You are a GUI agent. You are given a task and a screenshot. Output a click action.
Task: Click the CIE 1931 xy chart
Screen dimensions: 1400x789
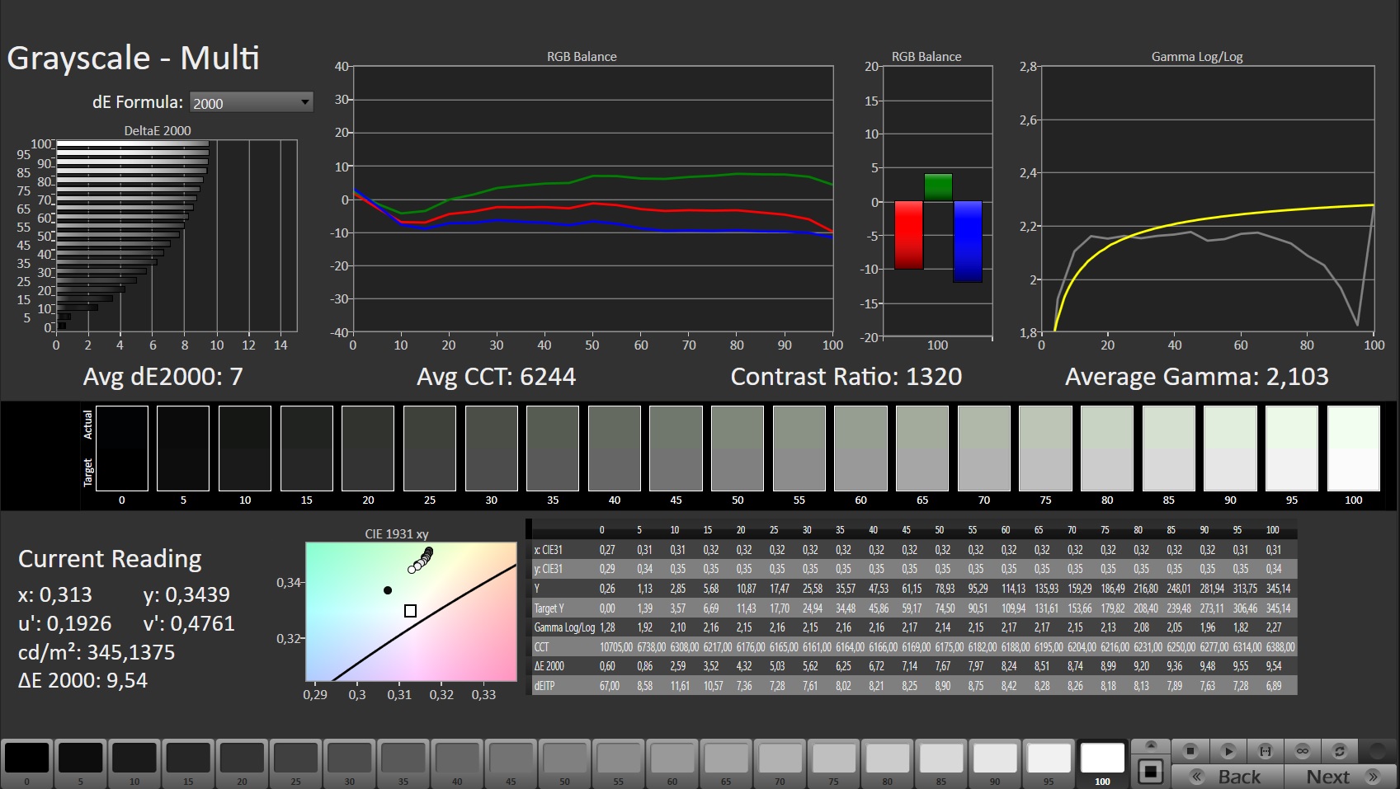(x=411, y=611)
